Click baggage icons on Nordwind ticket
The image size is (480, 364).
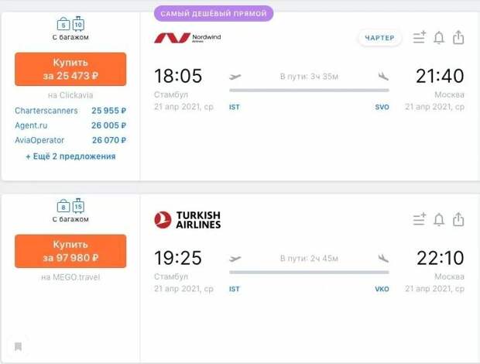70,24
